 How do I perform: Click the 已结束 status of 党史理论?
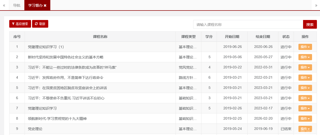tap(286, 129)
